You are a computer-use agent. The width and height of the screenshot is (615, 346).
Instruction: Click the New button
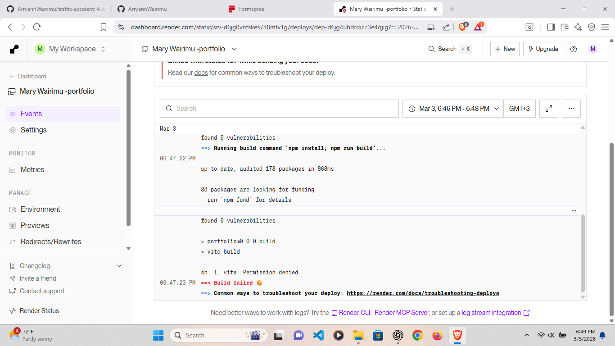click(505, 49)
